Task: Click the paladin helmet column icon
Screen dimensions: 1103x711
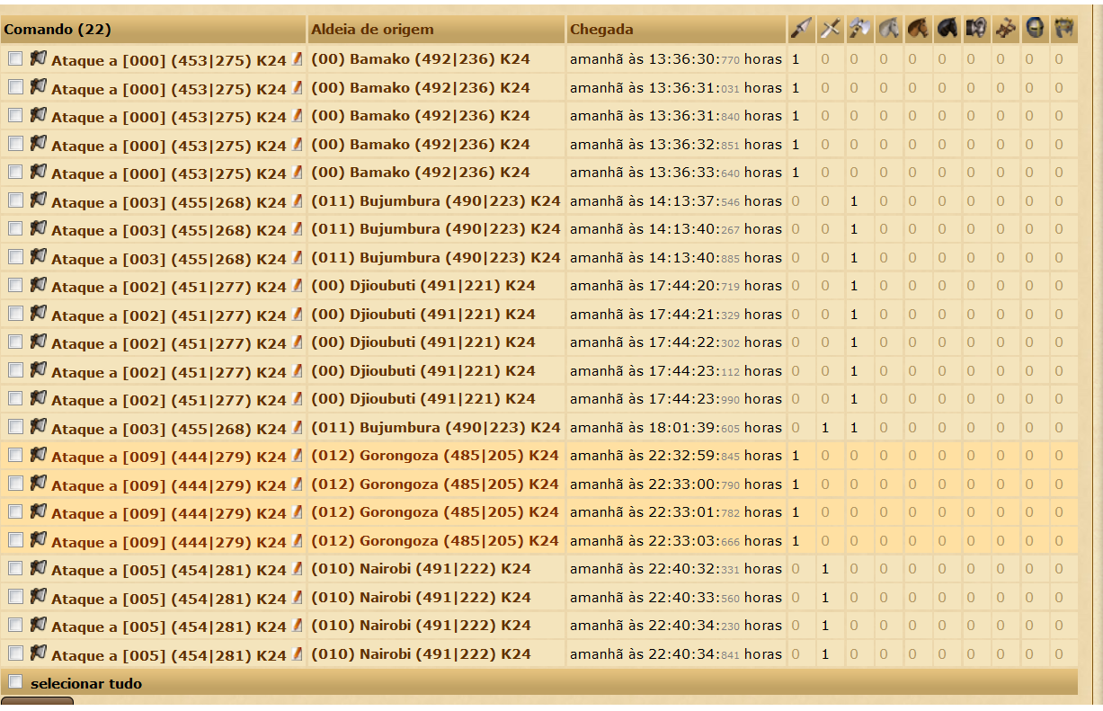Action: pyautogui.click(x=1036, y=29)
